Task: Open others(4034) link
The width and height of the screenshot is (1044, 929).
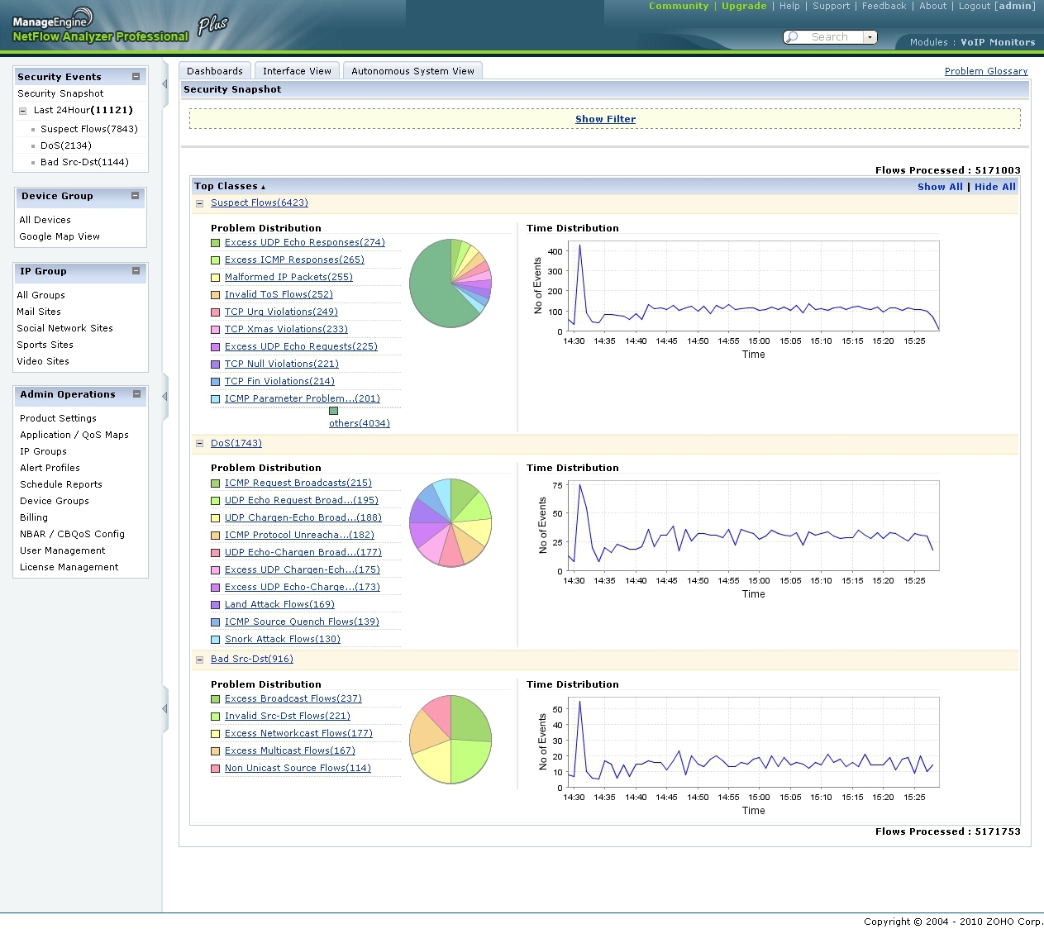Action: [x=360, y=423]
